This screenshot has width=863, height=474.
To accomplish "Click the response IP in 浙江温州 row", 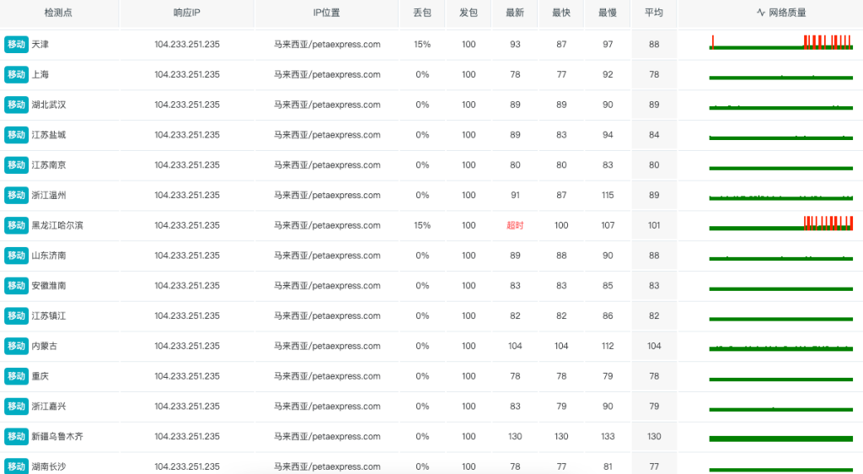I will pos(187,196).
